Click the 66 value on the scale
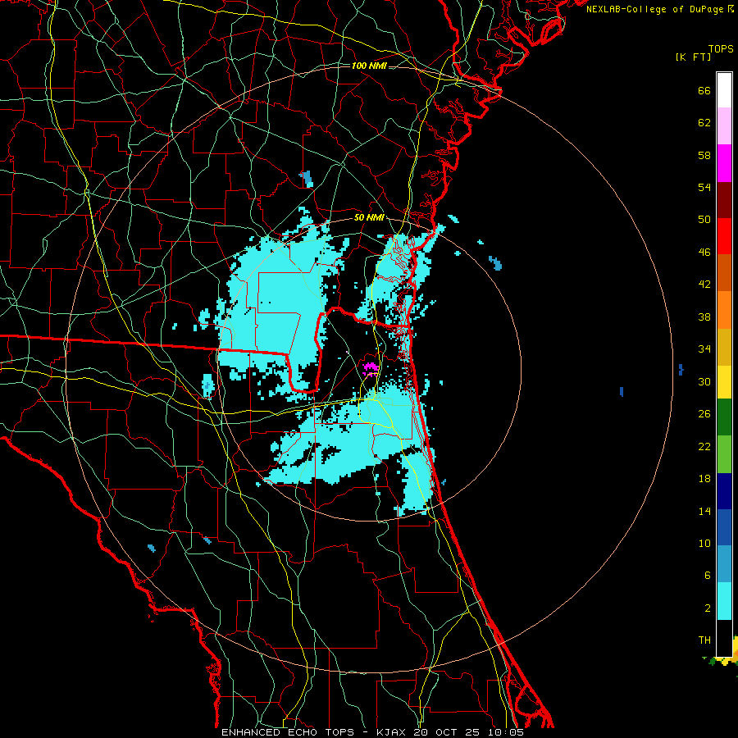 [704, 90]
